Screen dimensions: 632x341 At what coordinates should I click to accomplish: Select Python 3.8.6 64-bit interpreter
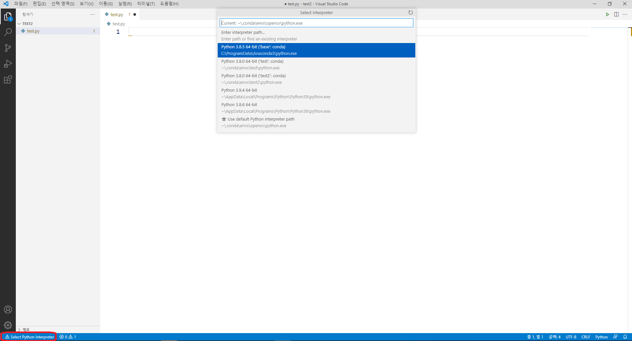click(x=316, y=108)
